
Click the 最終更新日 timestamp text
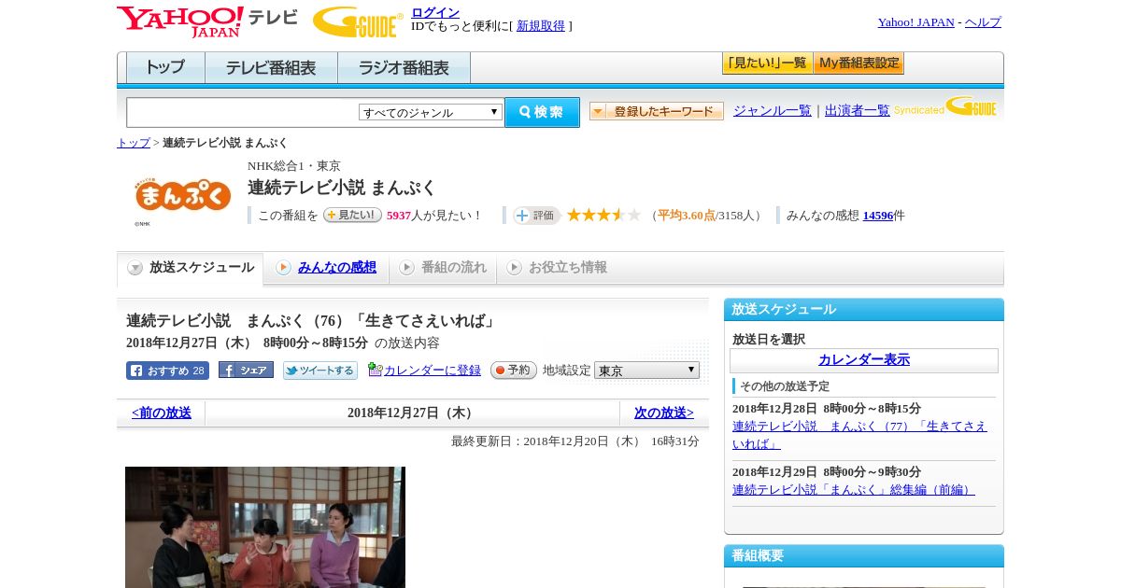click(x=575, y=441)
